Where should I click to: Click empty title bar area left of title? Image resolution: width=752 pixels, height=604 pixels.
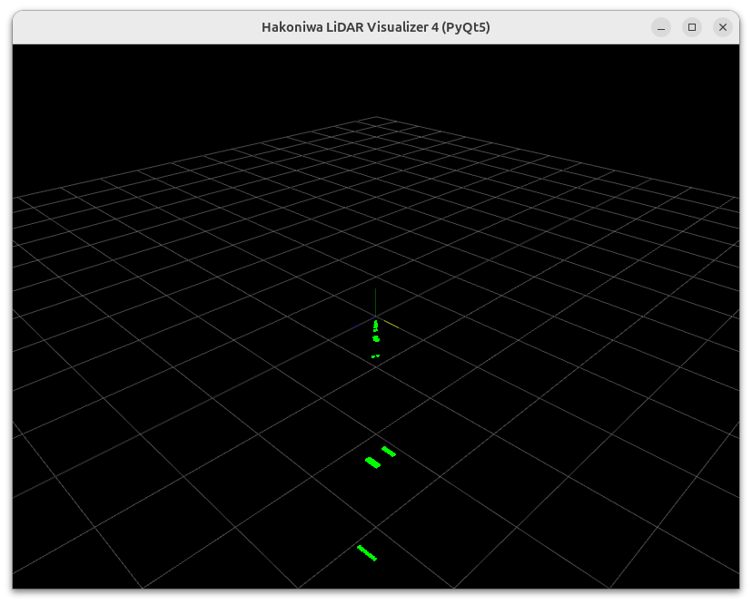tap(136, 27)
